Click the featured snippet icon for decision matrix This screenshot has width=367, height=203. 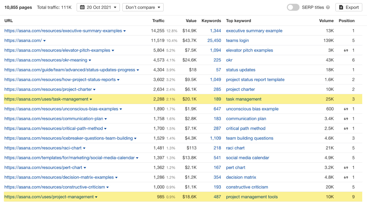tap(346, 177)
